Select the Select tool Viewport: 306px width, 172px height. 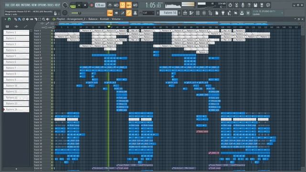[x=40, y=19]
